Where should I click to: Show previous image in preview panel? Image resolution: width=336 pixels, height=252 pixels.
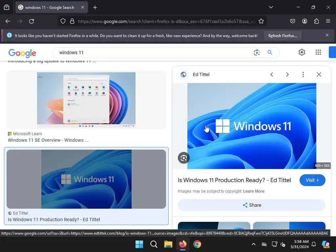coord(271,74)
